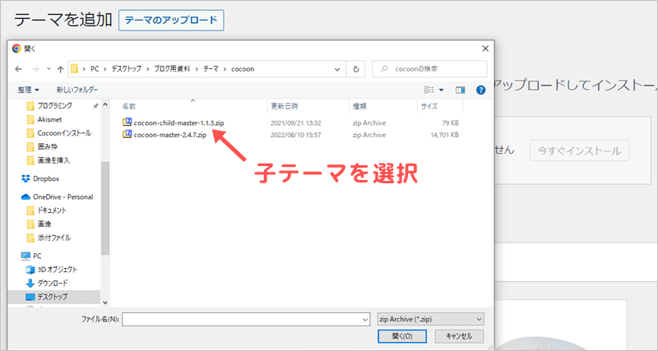The image size is (658, 351).
Task: Sort files by サイズ column header
Action: tap(429, 106)
